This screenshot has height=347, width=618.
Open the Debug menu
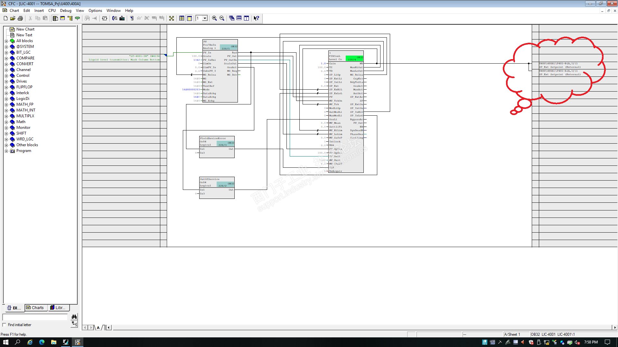66,11
